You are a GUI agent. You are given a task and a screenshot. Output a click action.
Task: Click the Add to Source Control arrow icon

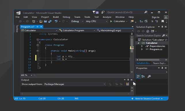click(x=132, y=99)
